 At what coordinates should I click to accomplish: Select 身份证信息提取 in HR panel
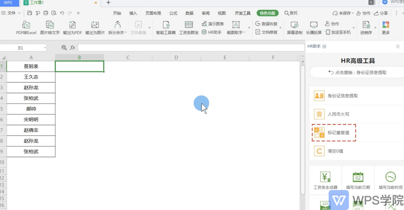(357, 96)
